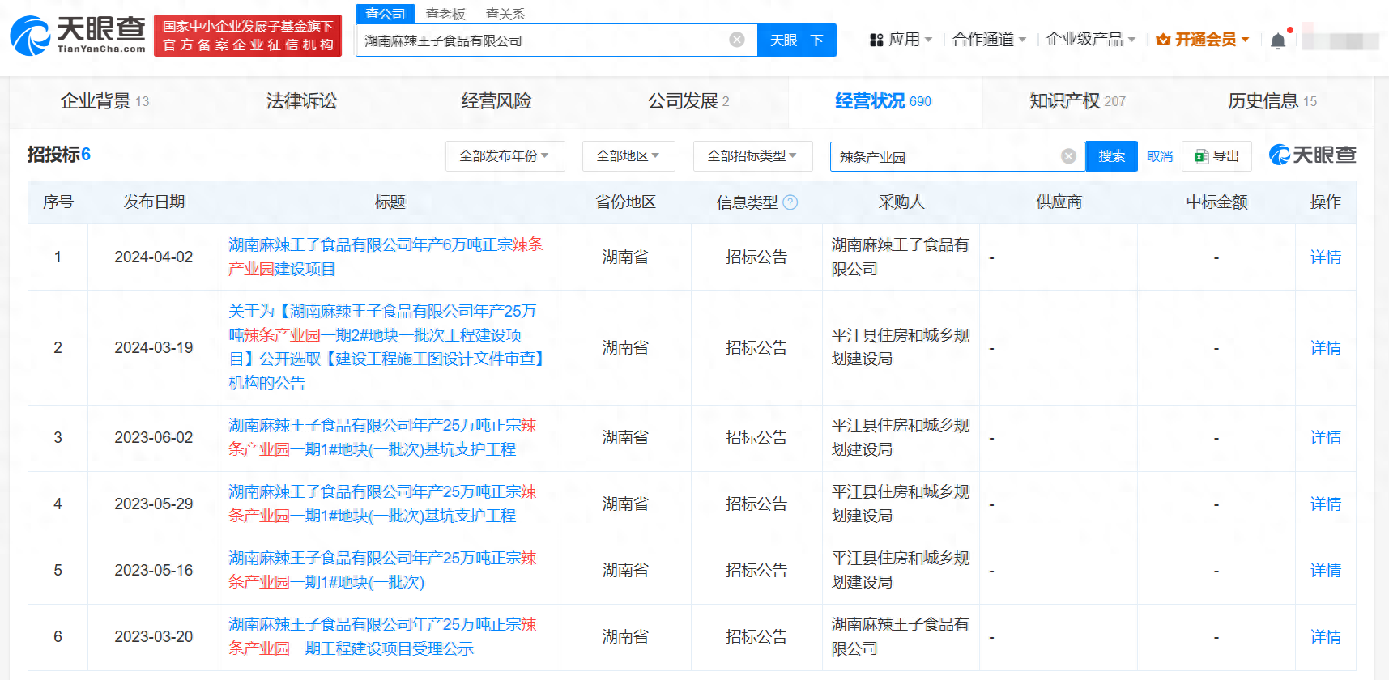Export results with the 导出 Excel icon
The width and height of the screenshot is (1389, 680).
click(1202, 156)
